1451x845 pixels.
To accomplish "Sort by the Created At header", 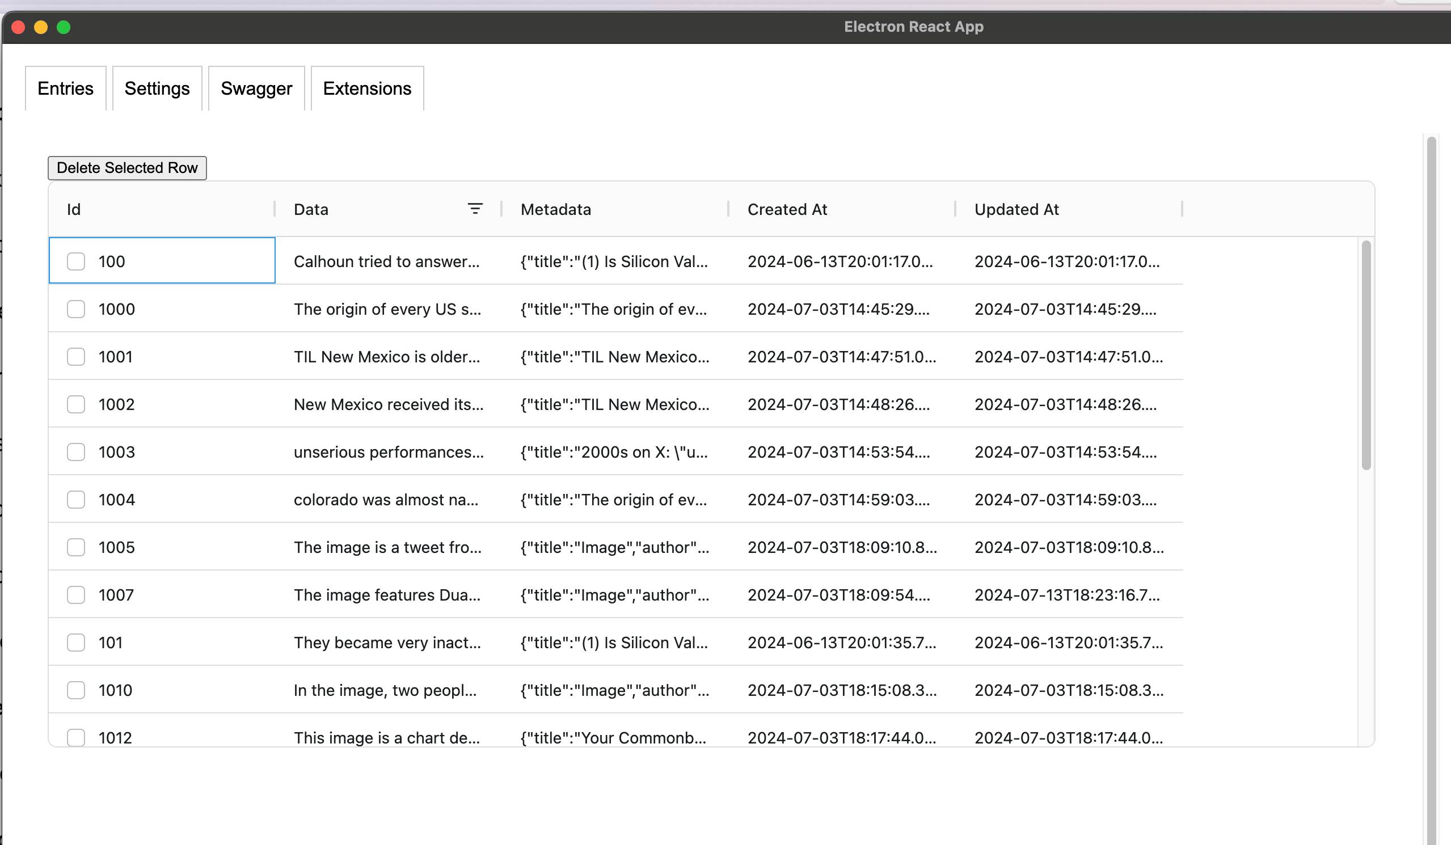I will (x=787, y=209).
